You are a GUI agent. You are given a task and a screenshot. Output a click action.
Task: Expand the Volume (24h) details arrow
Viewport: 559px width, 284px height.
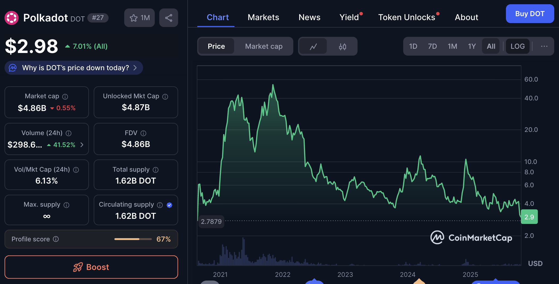pyautogui.click(x=82, y=145)
